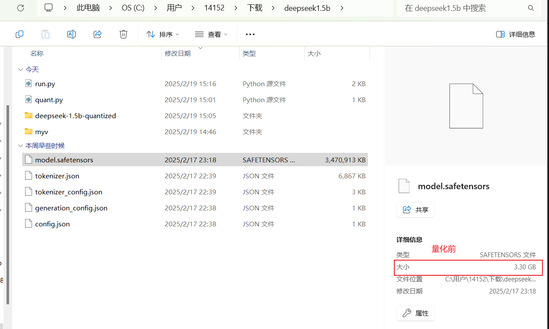The width and height of the screenshot is (549, 329).
Task: Click the config.json file name
Action: [52, 224]
